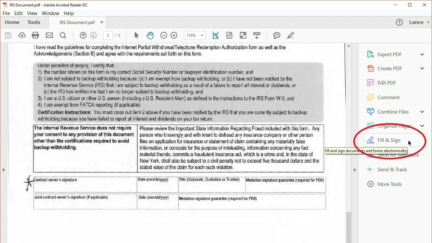Zoom out with minus icon
Screen dimensions: 432x243
tap(163, 35)
